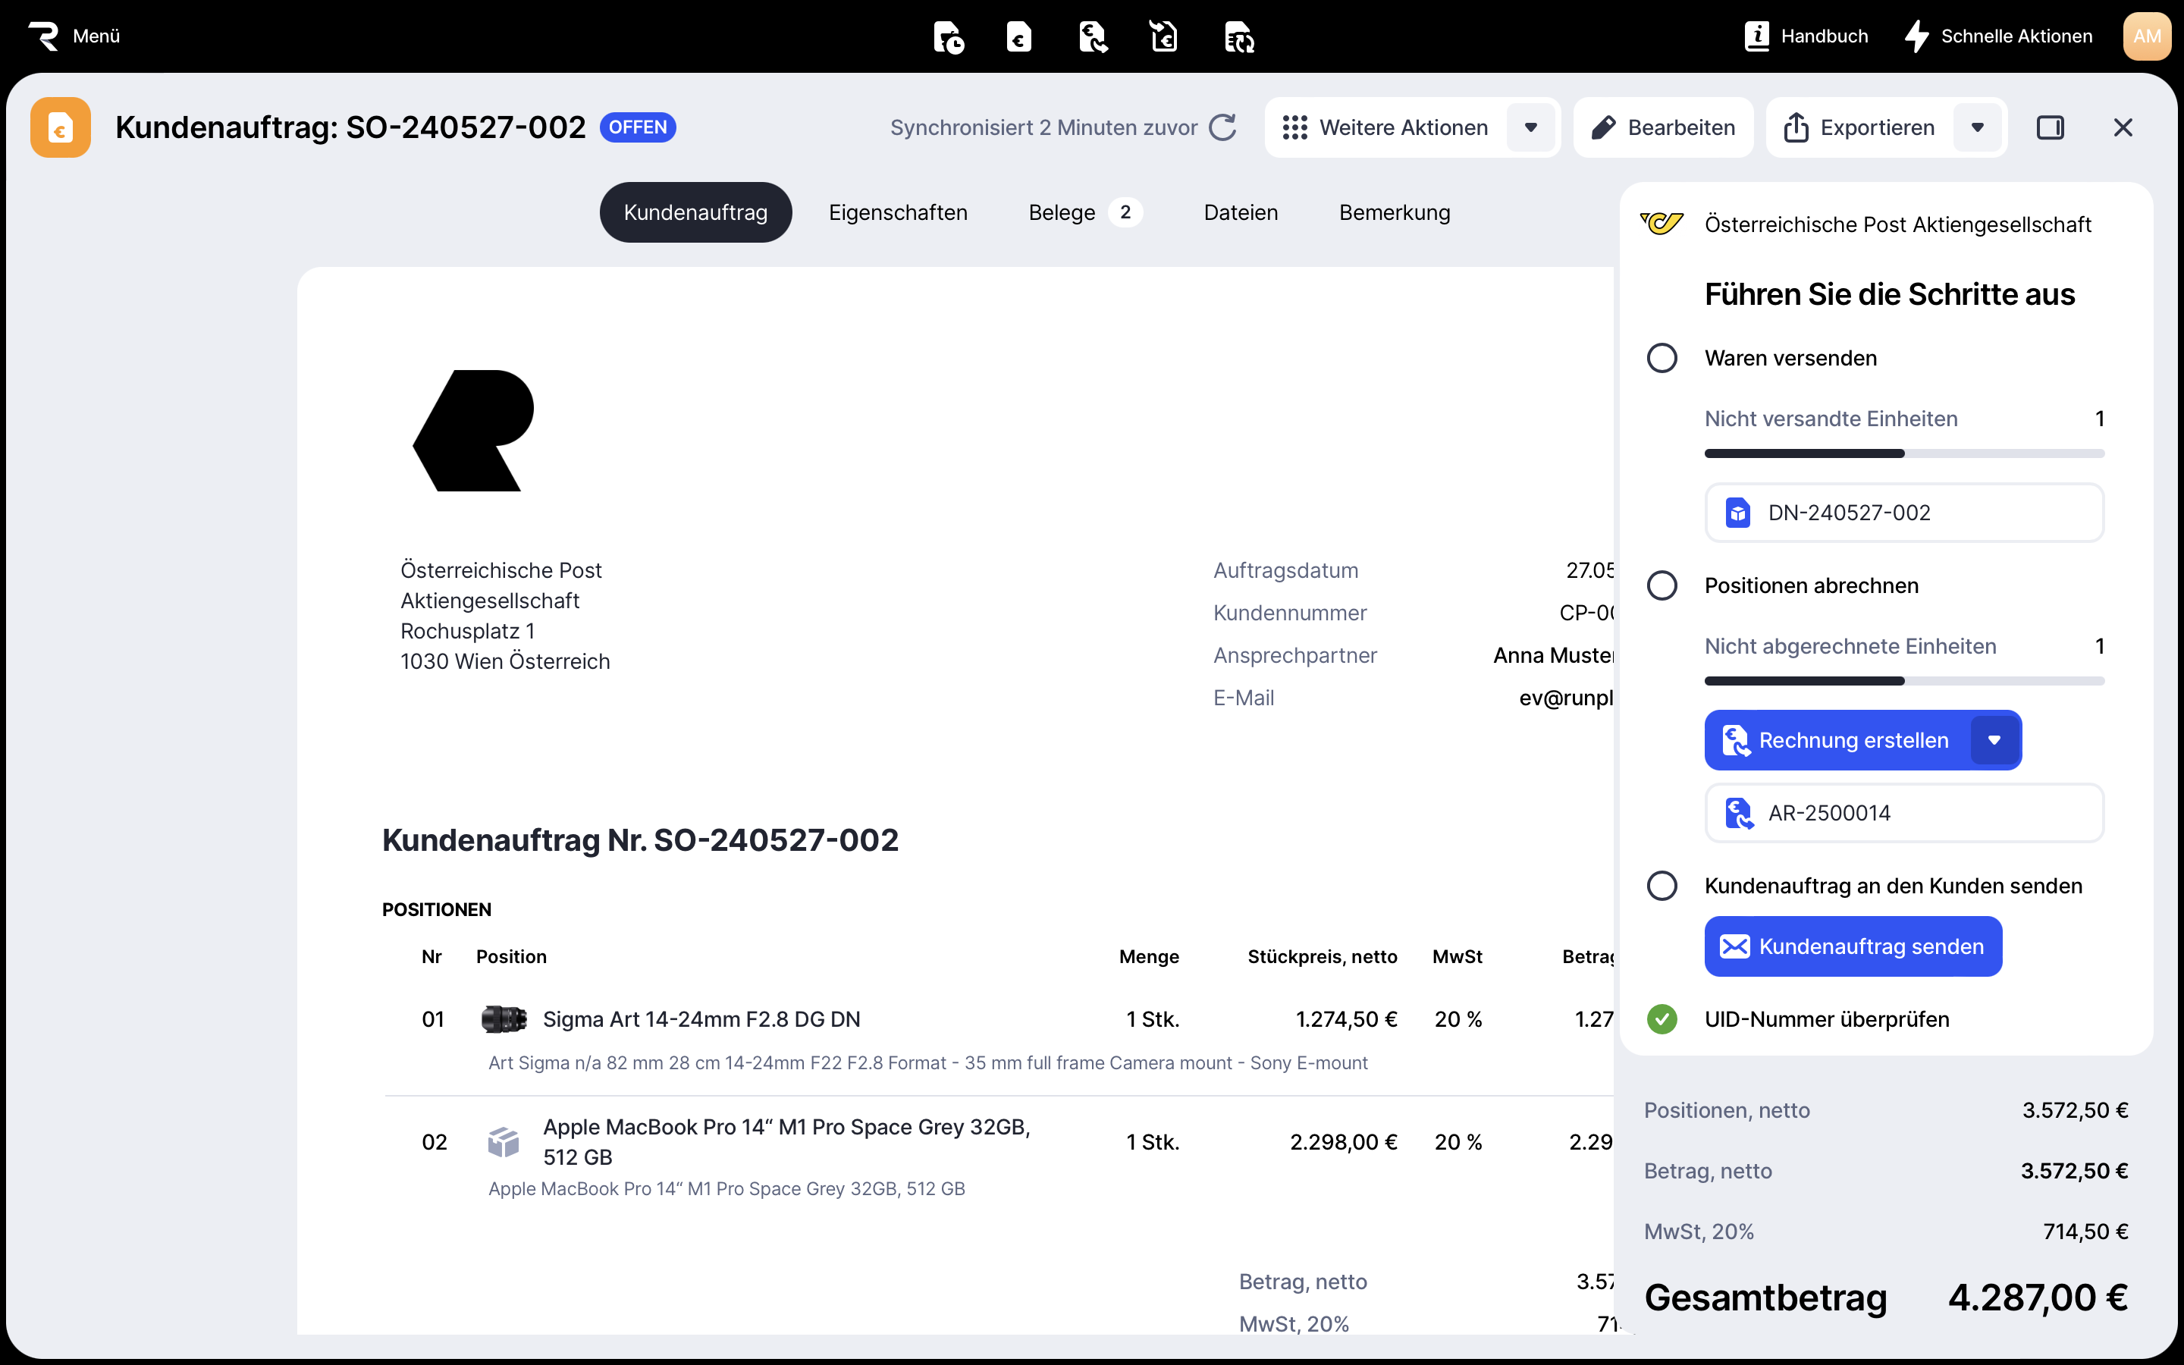Check off 'Positionen abrechnen' step circle
Image resolution: width=2184 pixels, height=1365 pixels.
point(1662,586)
